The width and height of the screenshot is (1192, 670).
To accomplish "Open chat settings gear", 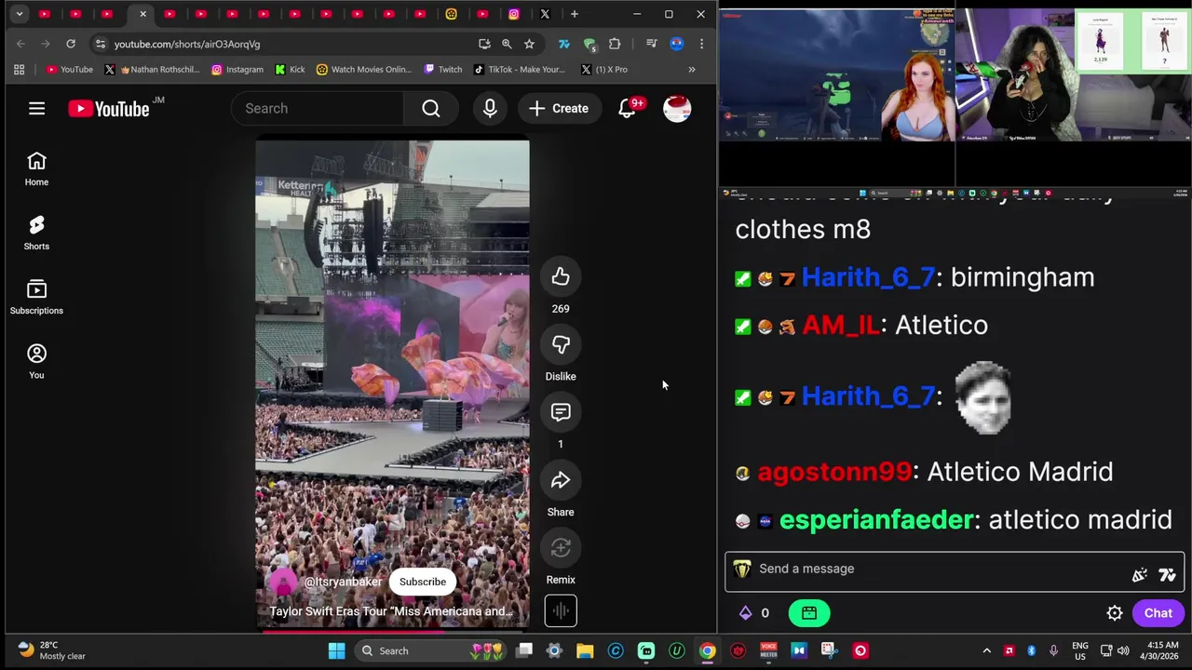I will (1115, 613).
